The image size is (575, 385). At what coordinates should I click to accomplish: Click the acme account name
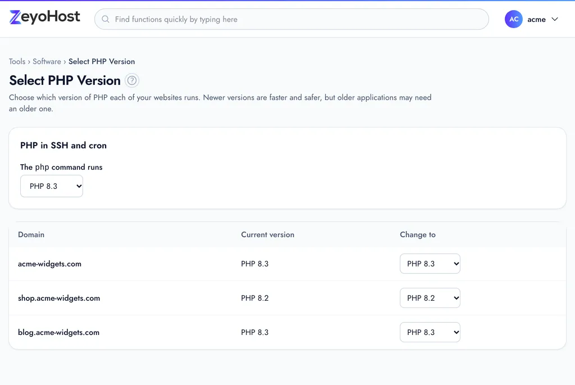coord(536,20)
